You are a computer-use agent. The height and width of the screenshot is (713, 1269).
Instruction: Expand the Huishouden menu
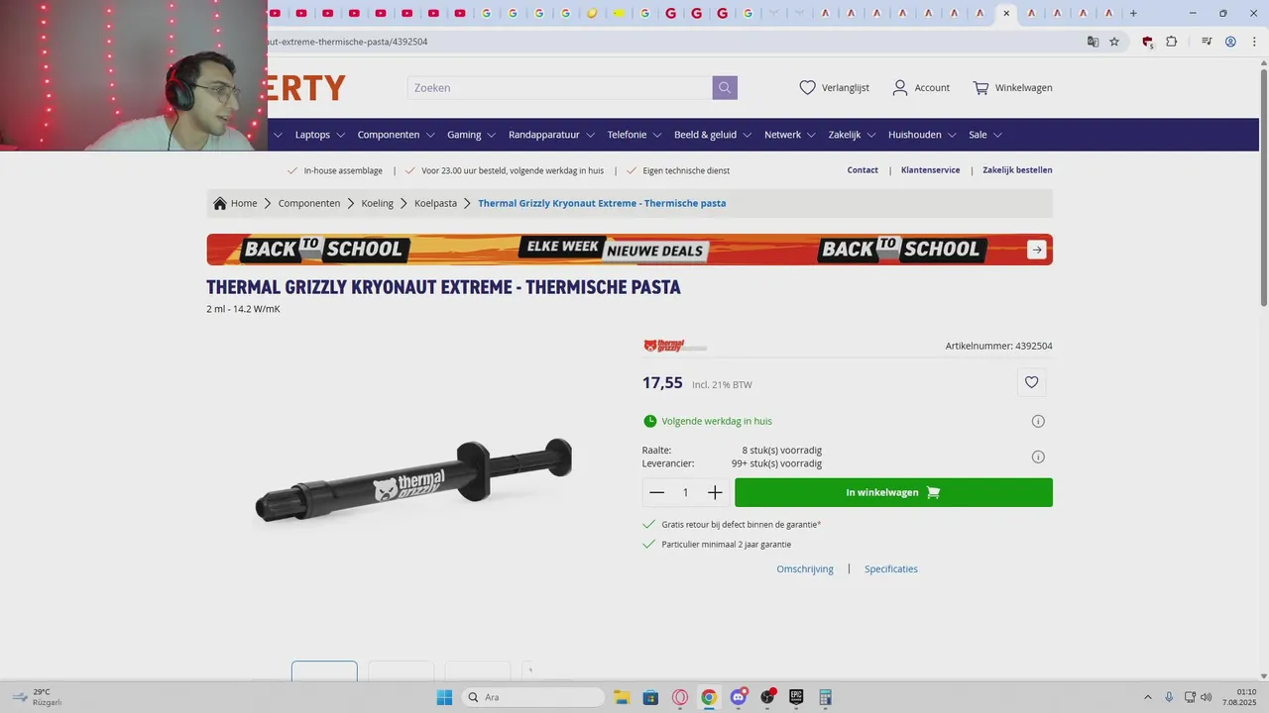pos(922,135)
